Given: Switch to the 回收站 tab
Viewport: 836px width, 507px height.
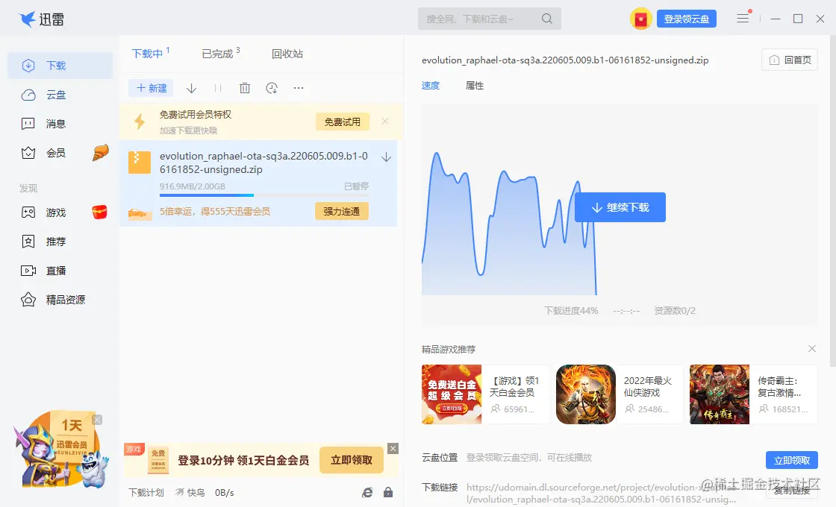Looking at the screenshot, I should point(287,54).
